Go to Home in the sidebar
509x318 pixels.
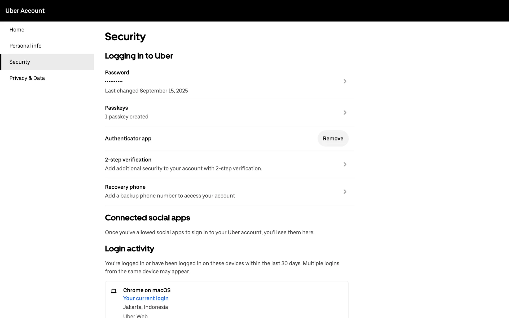click(x=17, y=30)
